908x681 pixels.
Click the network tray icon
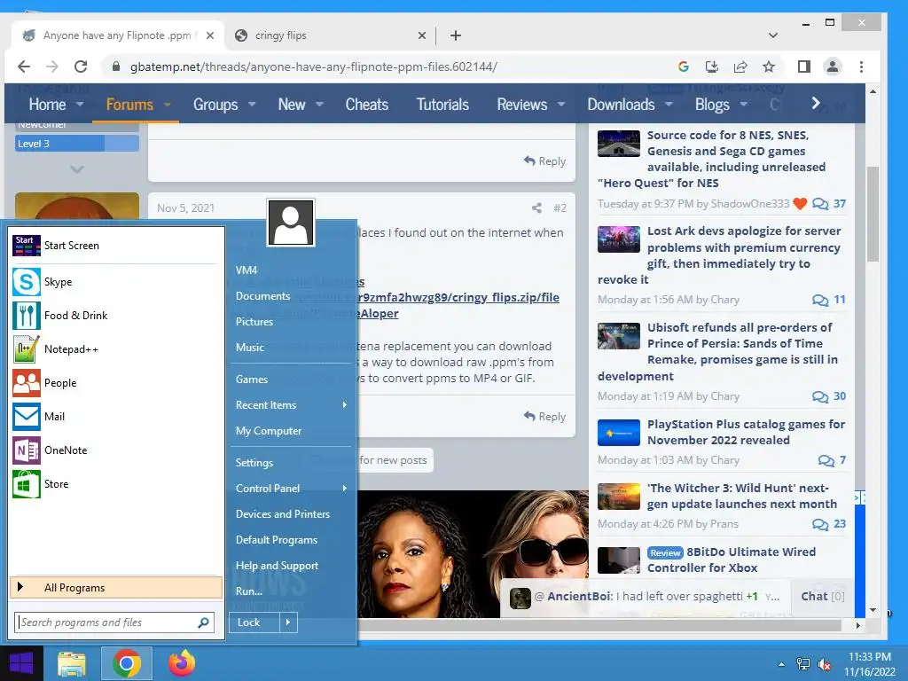pos(802,664)
